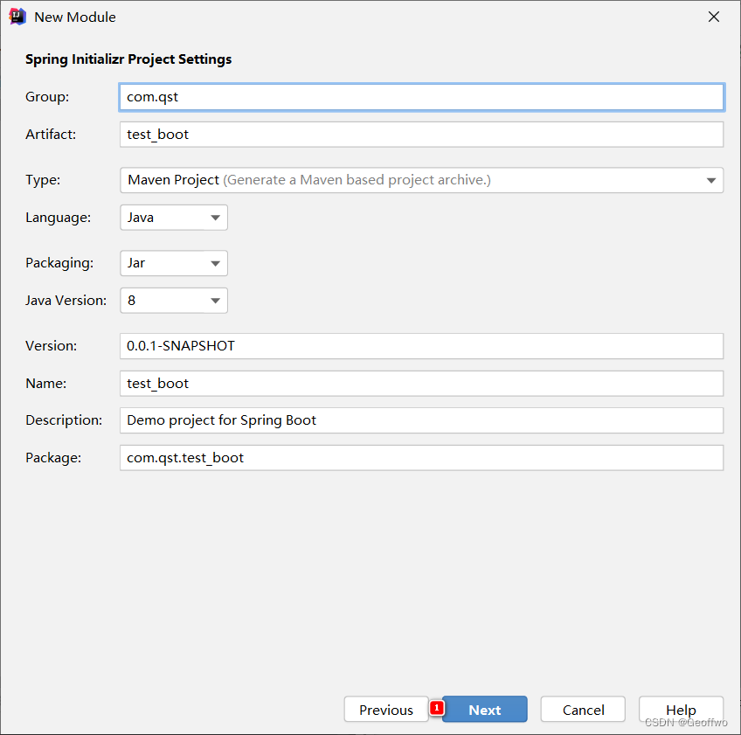Click the Group: label
Image resolution: width=741 pixels, height=735 pixels.
point(47,97)
